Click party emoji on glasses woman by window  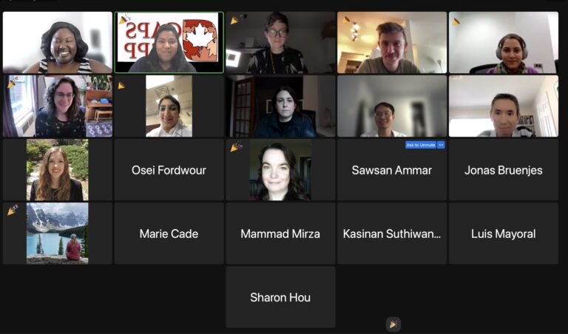(12, 83)
